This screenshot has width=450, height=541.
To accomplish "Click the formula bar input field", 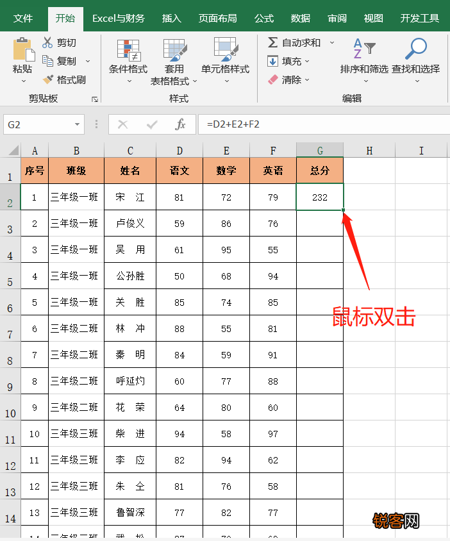I will (324, 124).
